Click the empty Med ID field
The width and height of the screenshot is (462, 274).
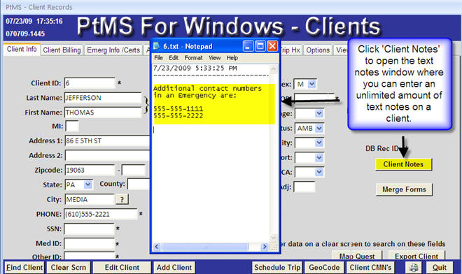pyautogui.click(x=89, y=243)
